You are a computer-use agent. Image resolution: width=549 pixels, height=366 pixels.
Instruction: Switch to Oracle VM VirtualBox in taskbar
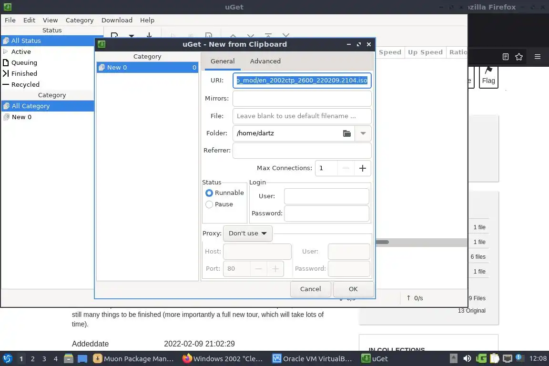coord(312,359)
